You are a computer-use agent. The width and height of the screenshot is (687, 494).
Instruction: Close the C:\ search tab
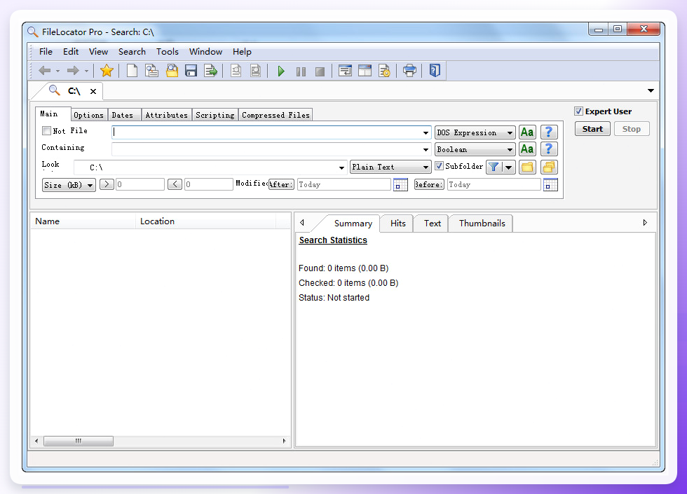point(93,91)
